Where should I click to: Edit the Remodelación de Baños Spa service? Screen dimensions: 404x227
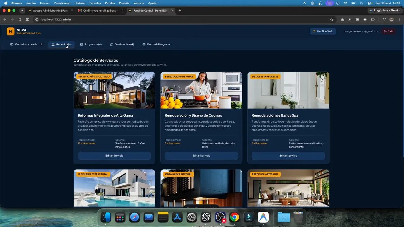point(288,156)
